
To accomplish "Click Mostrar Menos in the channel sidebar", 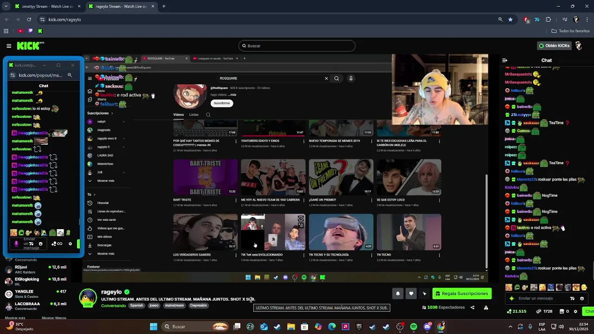I will (x=54, y=318).
